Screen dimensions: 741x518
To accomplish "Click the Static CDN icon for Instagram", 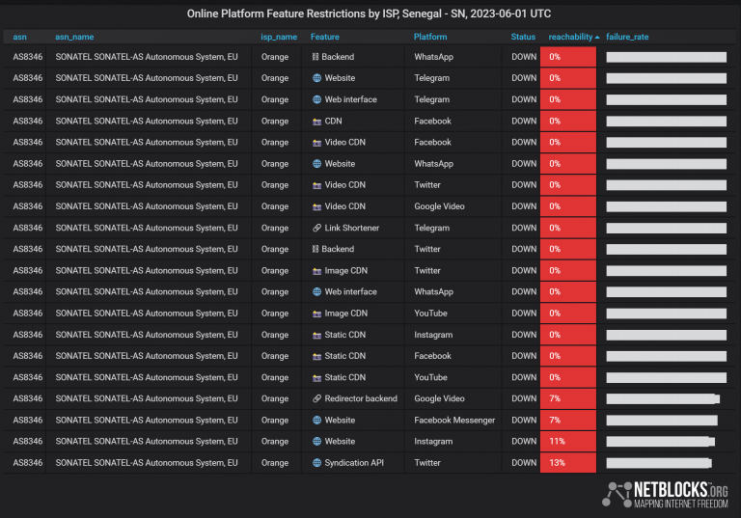I will pyautogui.click(x=316, y=335).
